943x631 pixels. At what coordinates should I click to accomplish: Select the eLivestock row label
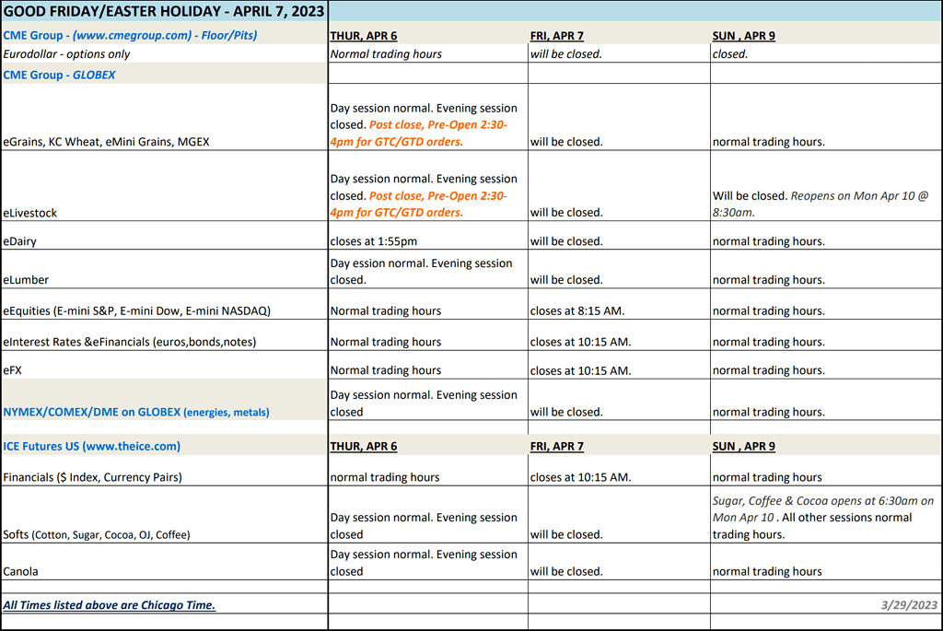[28, 212]
